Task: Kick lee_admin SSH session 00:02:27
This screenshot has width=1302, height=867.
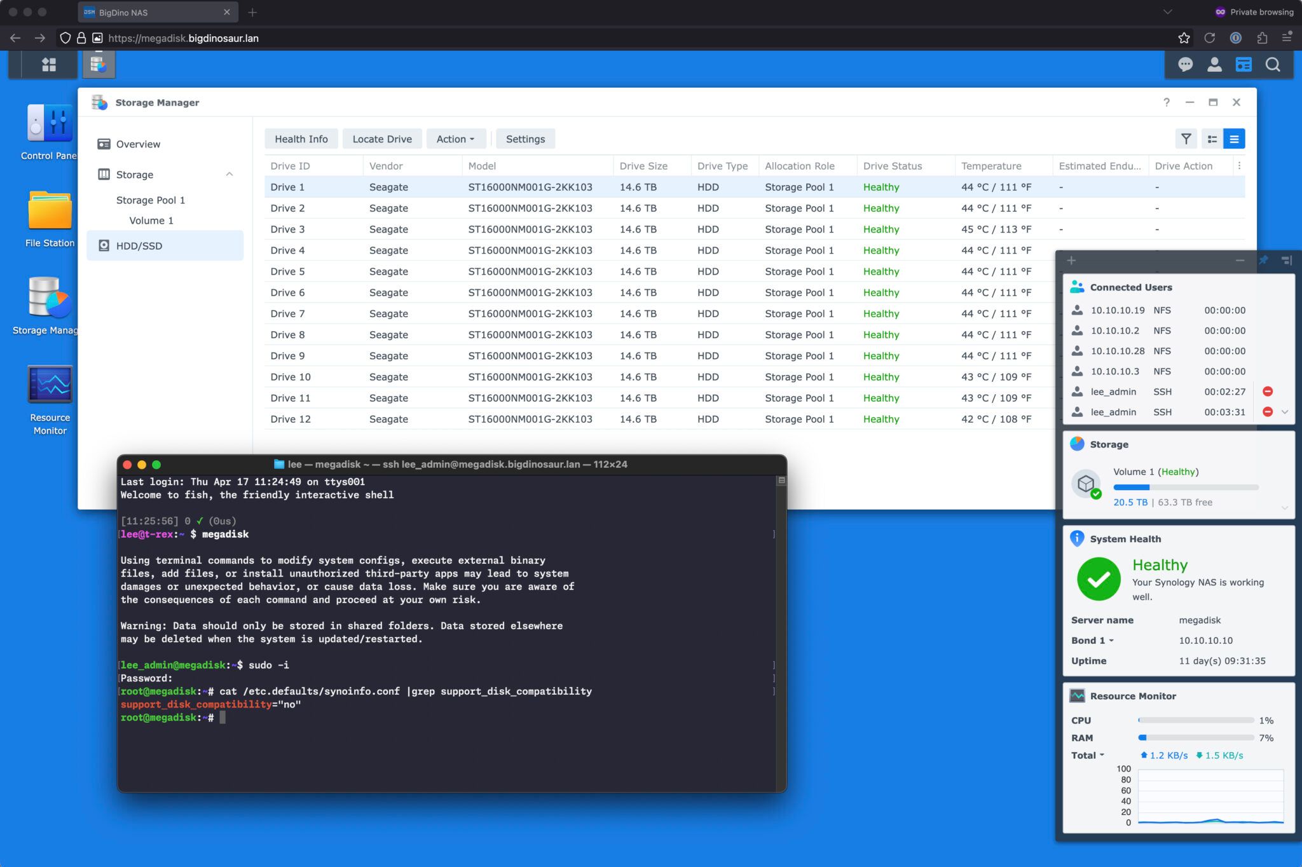Action: pos(1267,392)
